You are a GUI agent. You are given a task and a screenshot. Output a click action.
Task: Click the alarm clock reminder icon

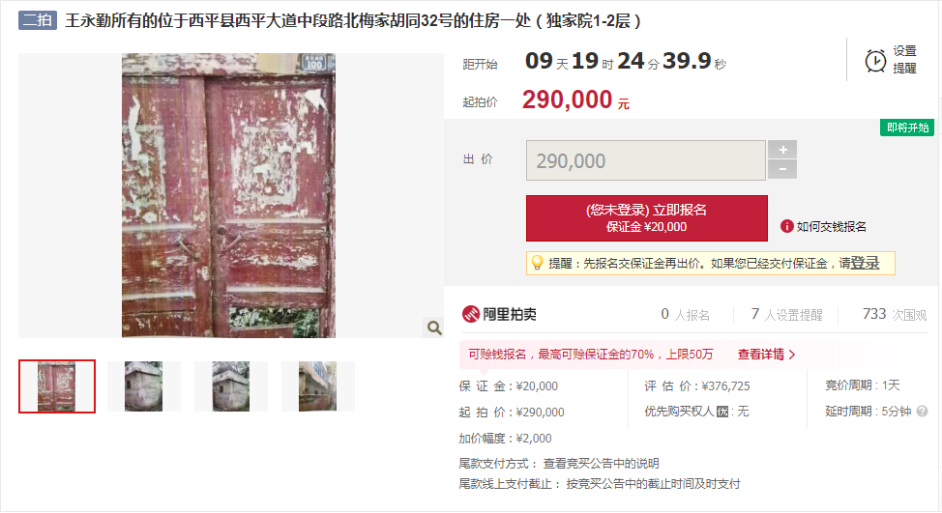point(875,61)
